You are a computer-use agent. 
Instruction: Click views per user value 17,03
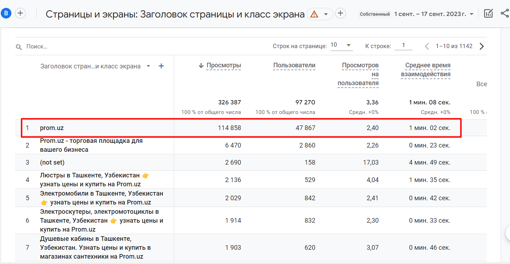click(x=370, y=162)
